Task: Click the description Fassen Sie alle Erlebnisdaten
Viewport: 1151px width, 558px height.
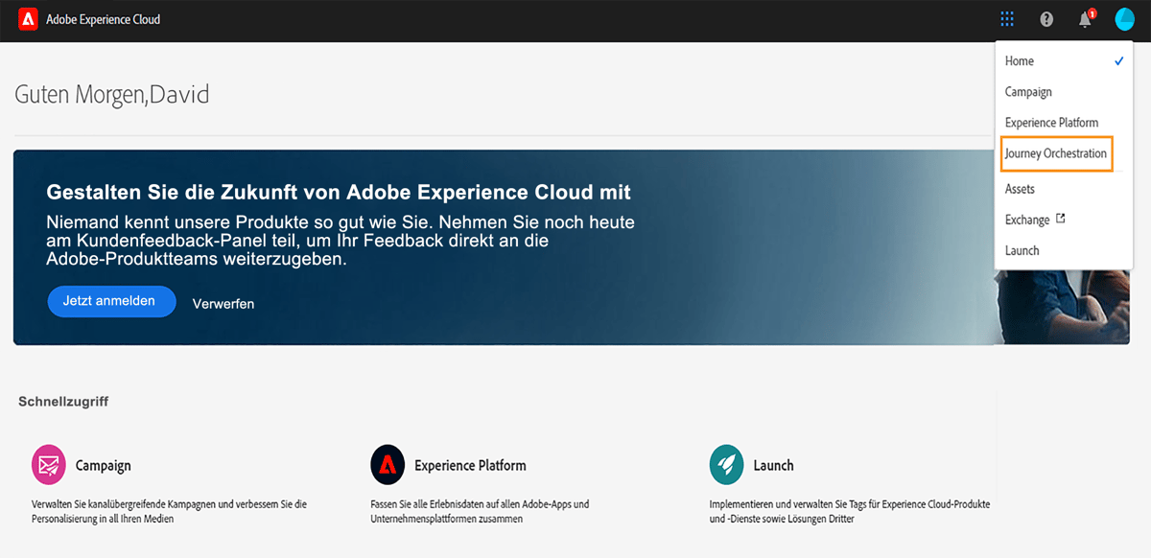Action: (480, 511)
